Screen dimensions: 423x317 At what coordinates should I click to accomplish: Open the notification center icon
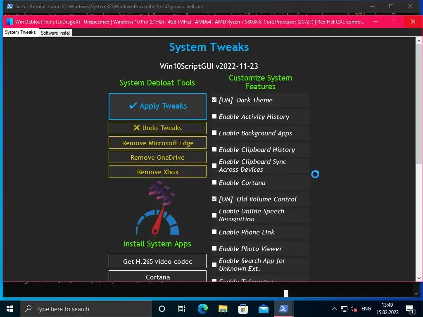point(410,309)
